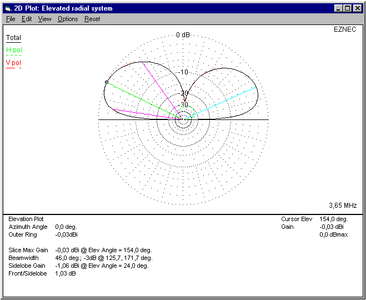Click the Azimuth Angle 0,0 deg. value
This screenshot has width=366, height=300.
(66, 227)
